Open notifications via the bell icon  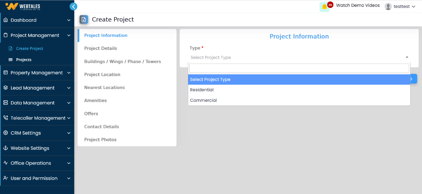click(x=324, y=6)
